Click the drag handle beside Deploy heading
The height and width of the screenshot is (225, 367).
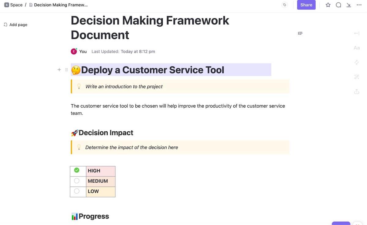tap(66, 70)
